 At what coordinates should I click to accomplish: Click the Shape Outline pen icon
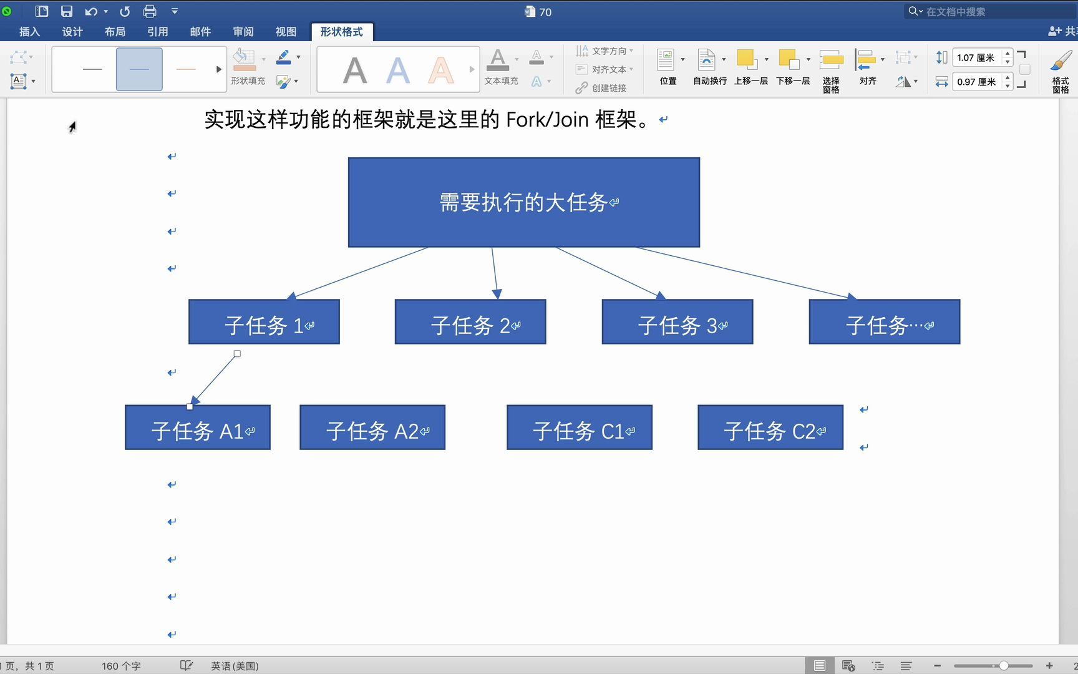point(284,57)
